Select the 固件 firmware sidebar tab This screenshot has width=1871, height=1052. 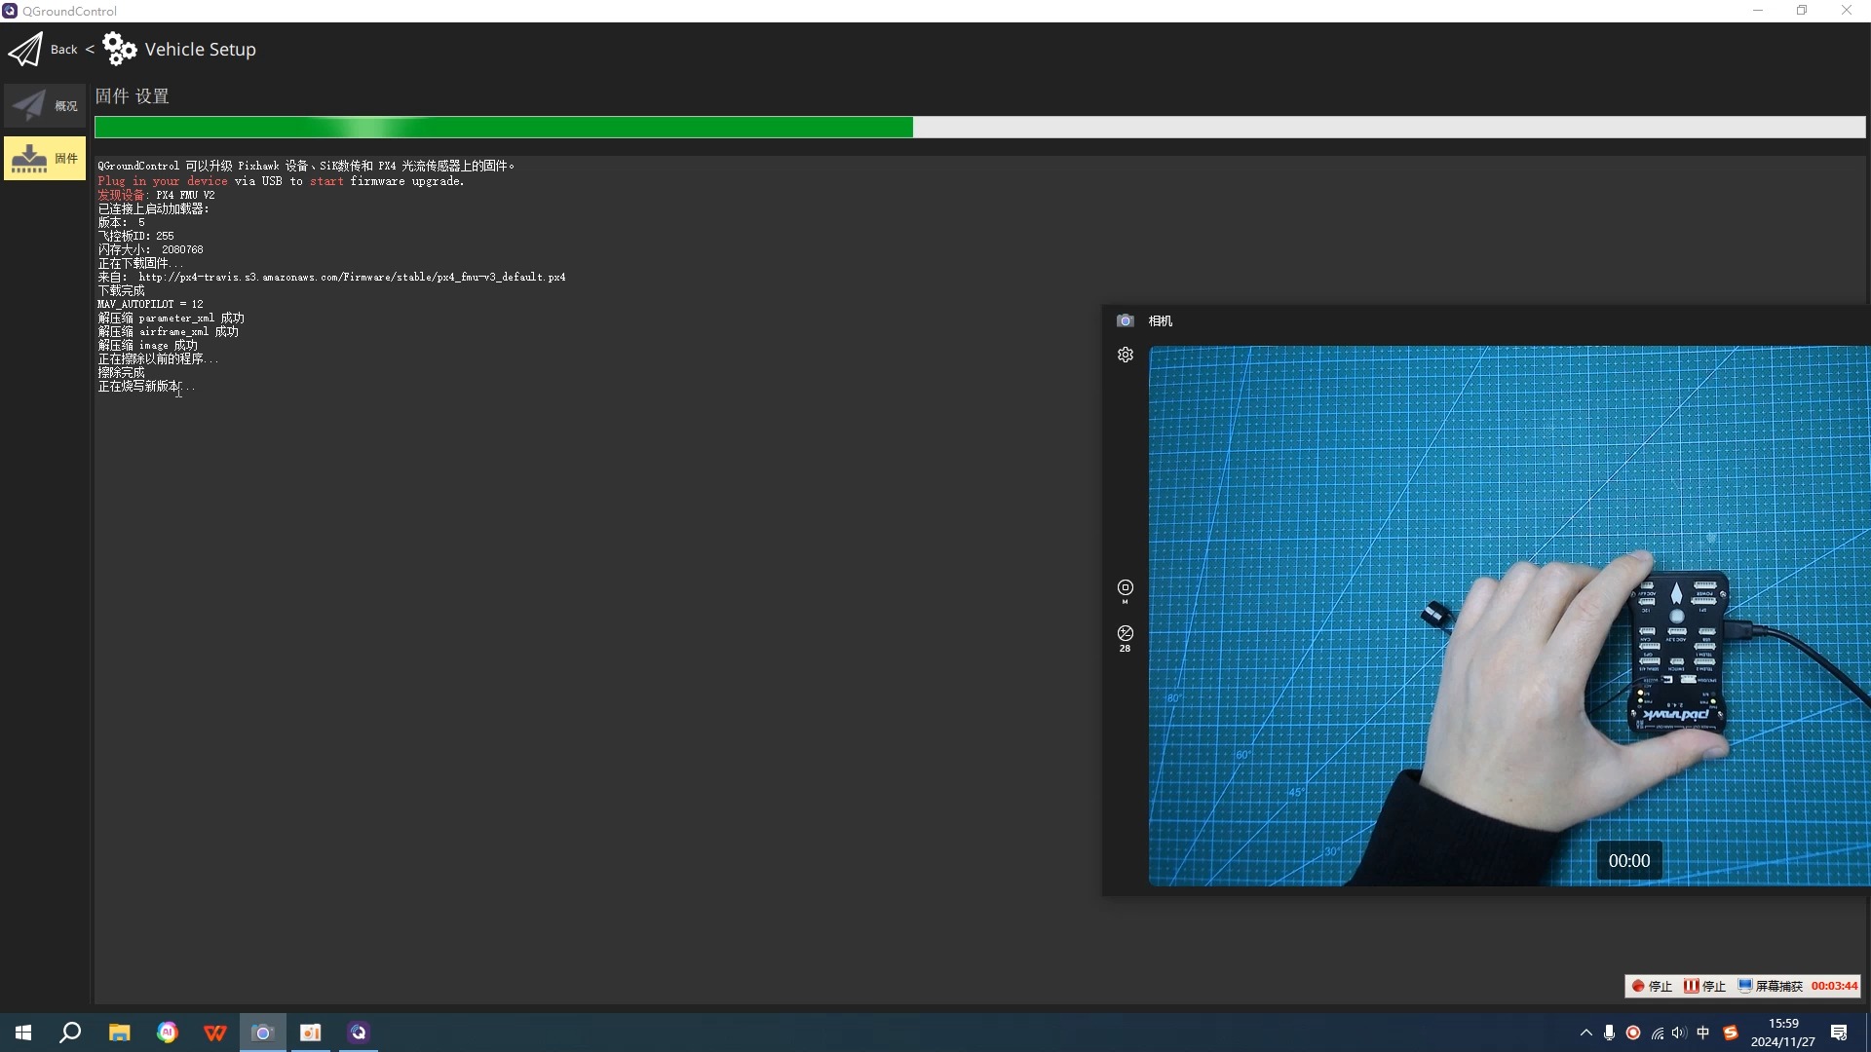45,158
